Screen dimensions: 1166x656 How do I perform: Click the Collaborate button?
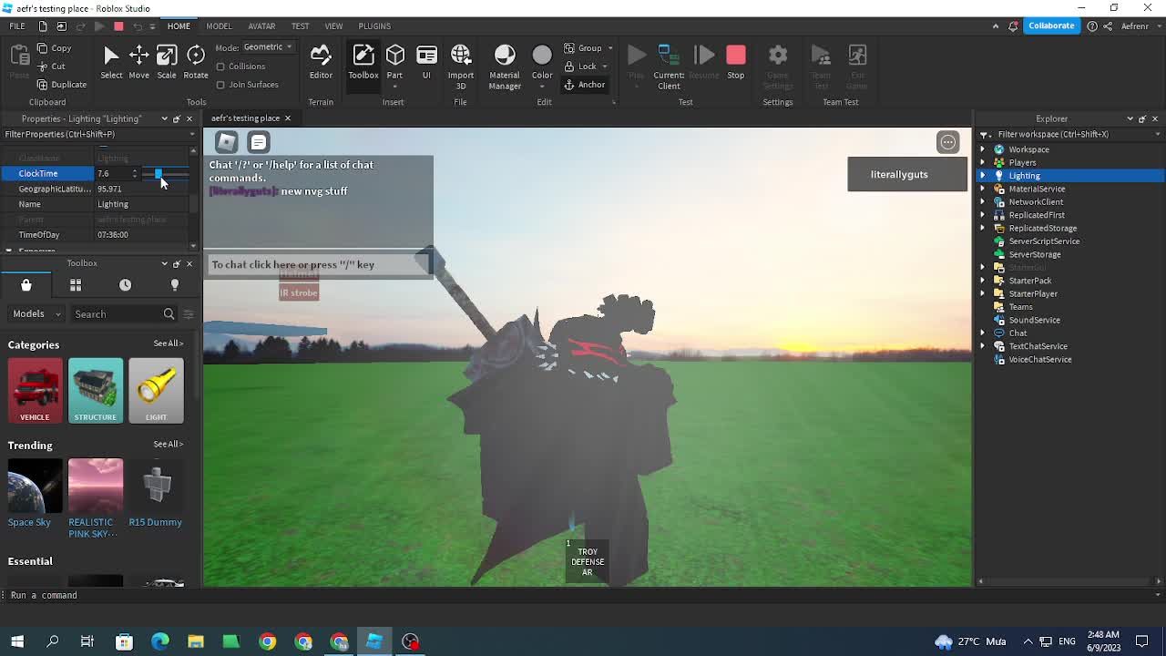coord(1051,26)
